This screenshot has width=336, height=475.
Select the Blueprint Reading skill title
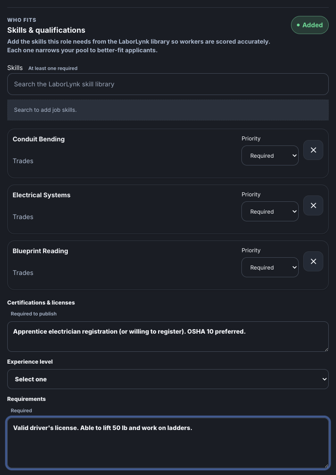tap(40, 251)
